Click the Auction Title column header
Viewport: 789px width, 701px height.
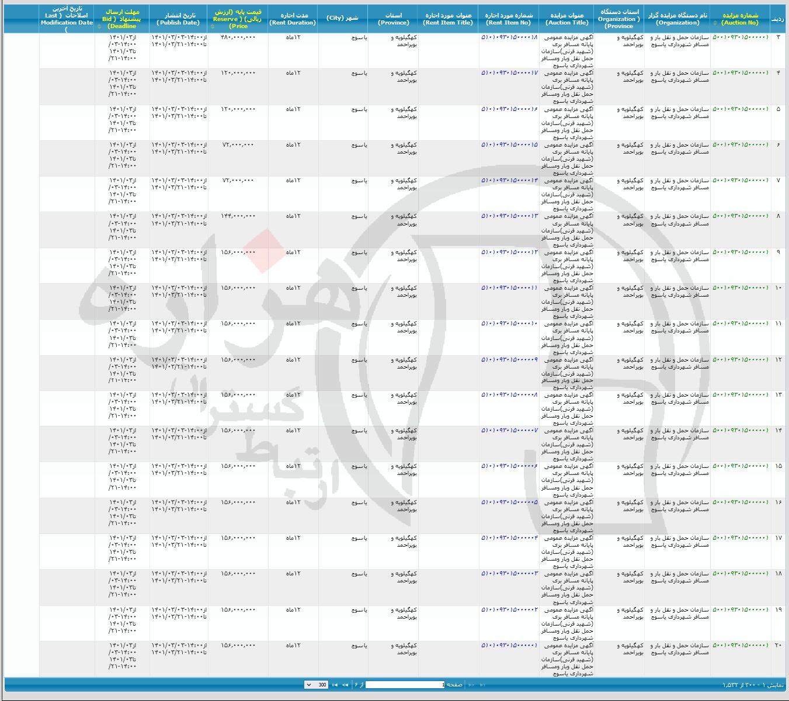566,19
